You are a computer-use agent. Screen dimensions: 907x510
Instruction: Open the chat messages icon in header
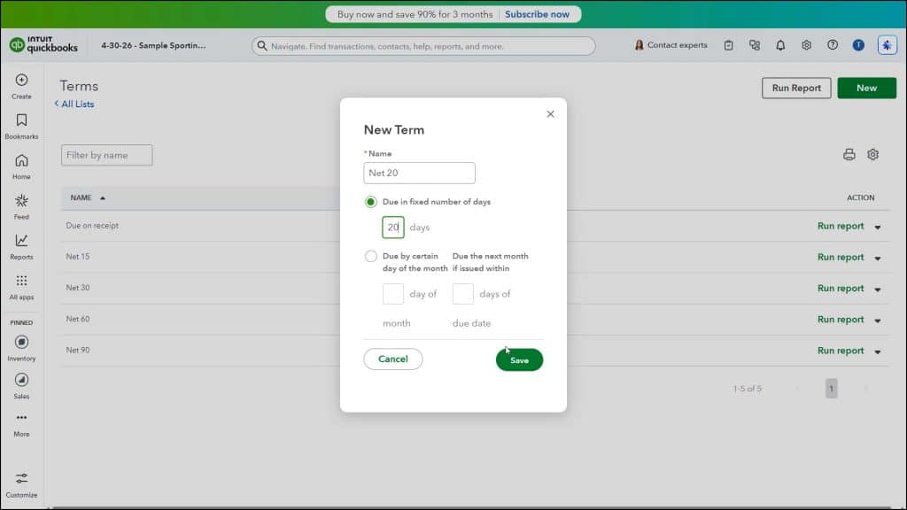click(755, 45)
